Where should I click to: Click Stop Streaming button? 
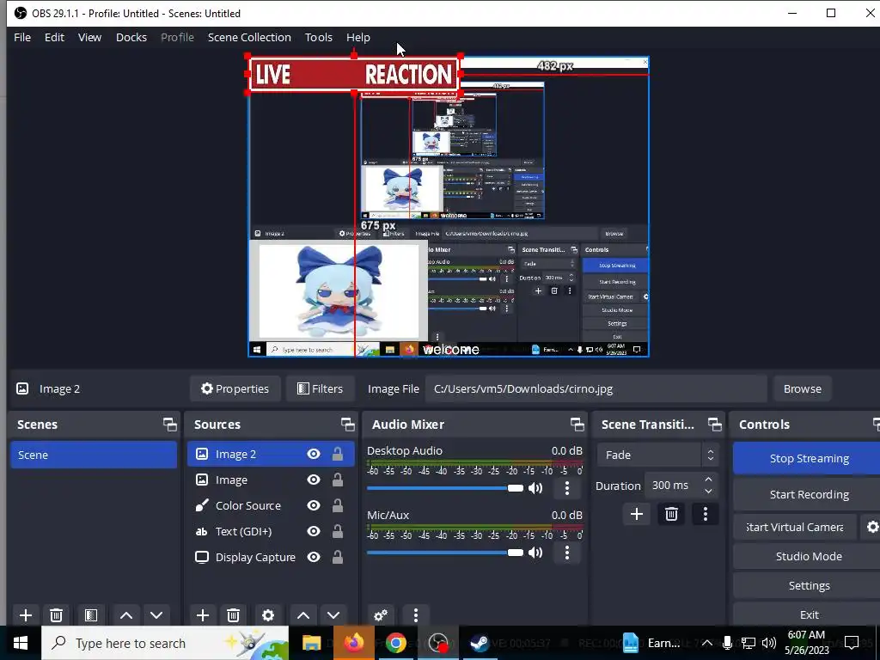click(x=808, y=458)
